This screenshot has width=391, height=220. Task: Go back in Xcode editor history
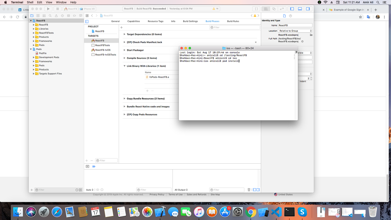(92, 16)
